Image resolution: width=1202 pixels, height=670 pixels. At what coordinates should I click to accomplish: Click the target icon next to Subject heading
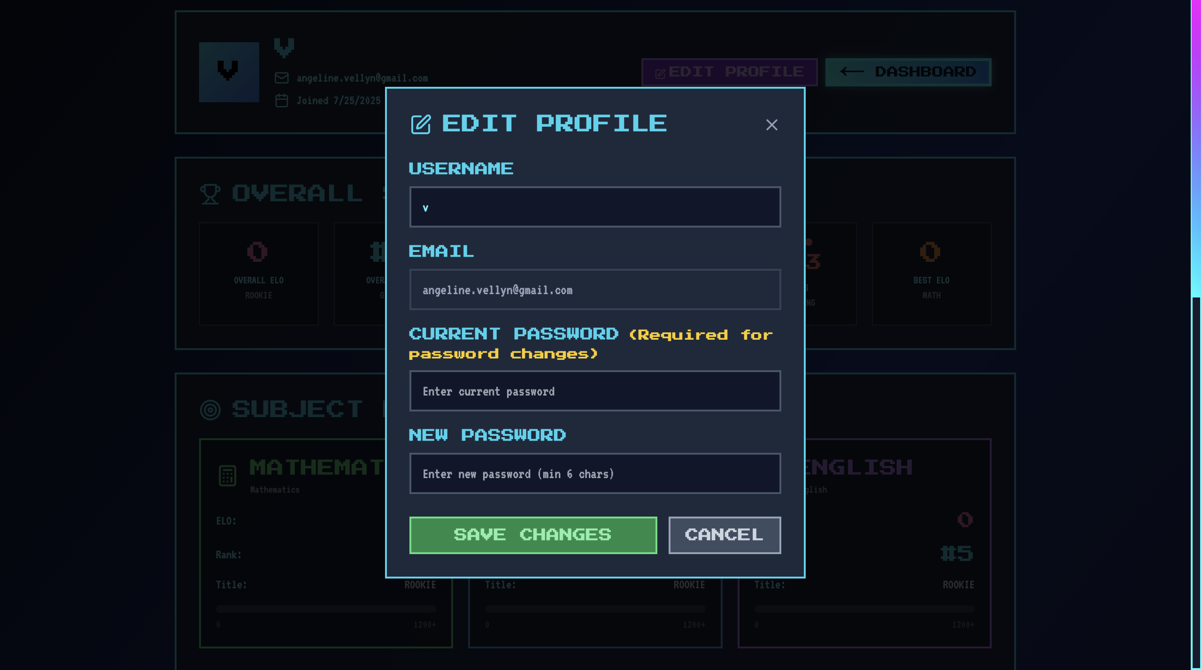click(210, 410)
